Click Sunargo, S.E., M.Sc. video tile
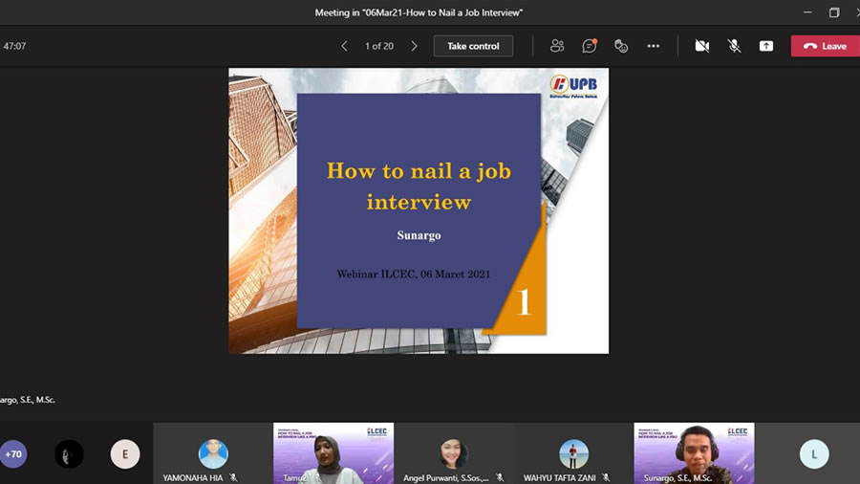 [694, 453]
